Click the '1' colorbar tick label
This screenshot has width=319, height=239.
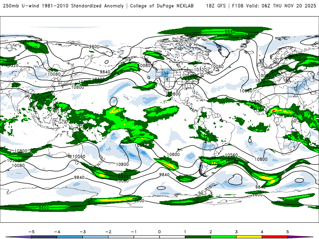tap(185, 232)
